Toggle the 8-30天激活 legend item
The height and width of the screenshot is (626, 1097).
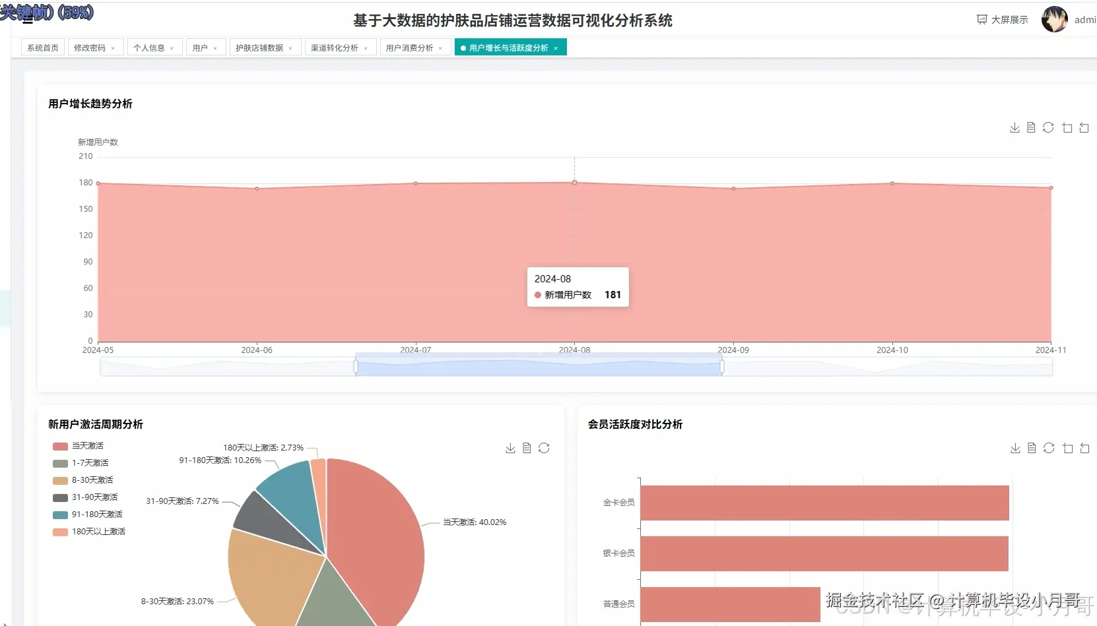(83, 480)
